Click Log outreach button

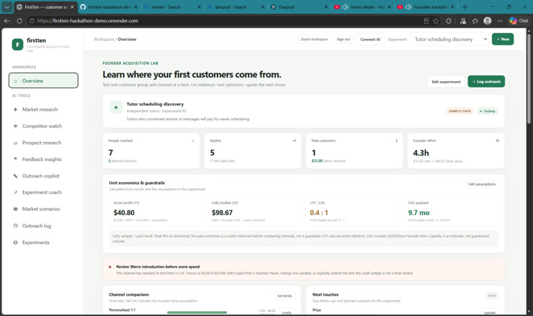tap(486, 81)
